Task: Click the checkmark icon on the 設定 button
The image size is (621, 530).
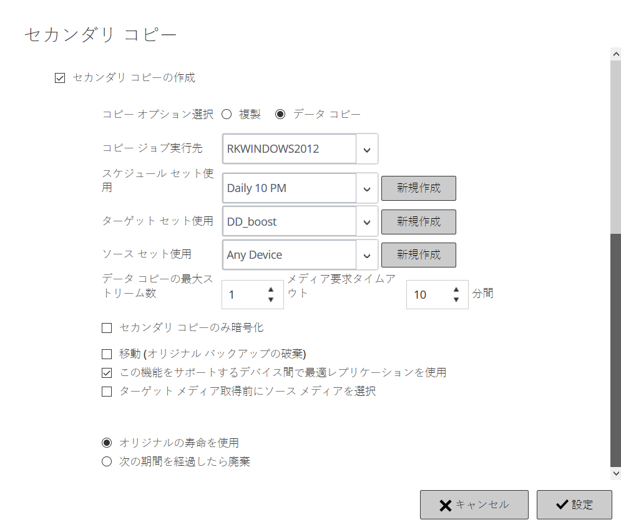Action: pyautogui.click(x=561, y=505)
